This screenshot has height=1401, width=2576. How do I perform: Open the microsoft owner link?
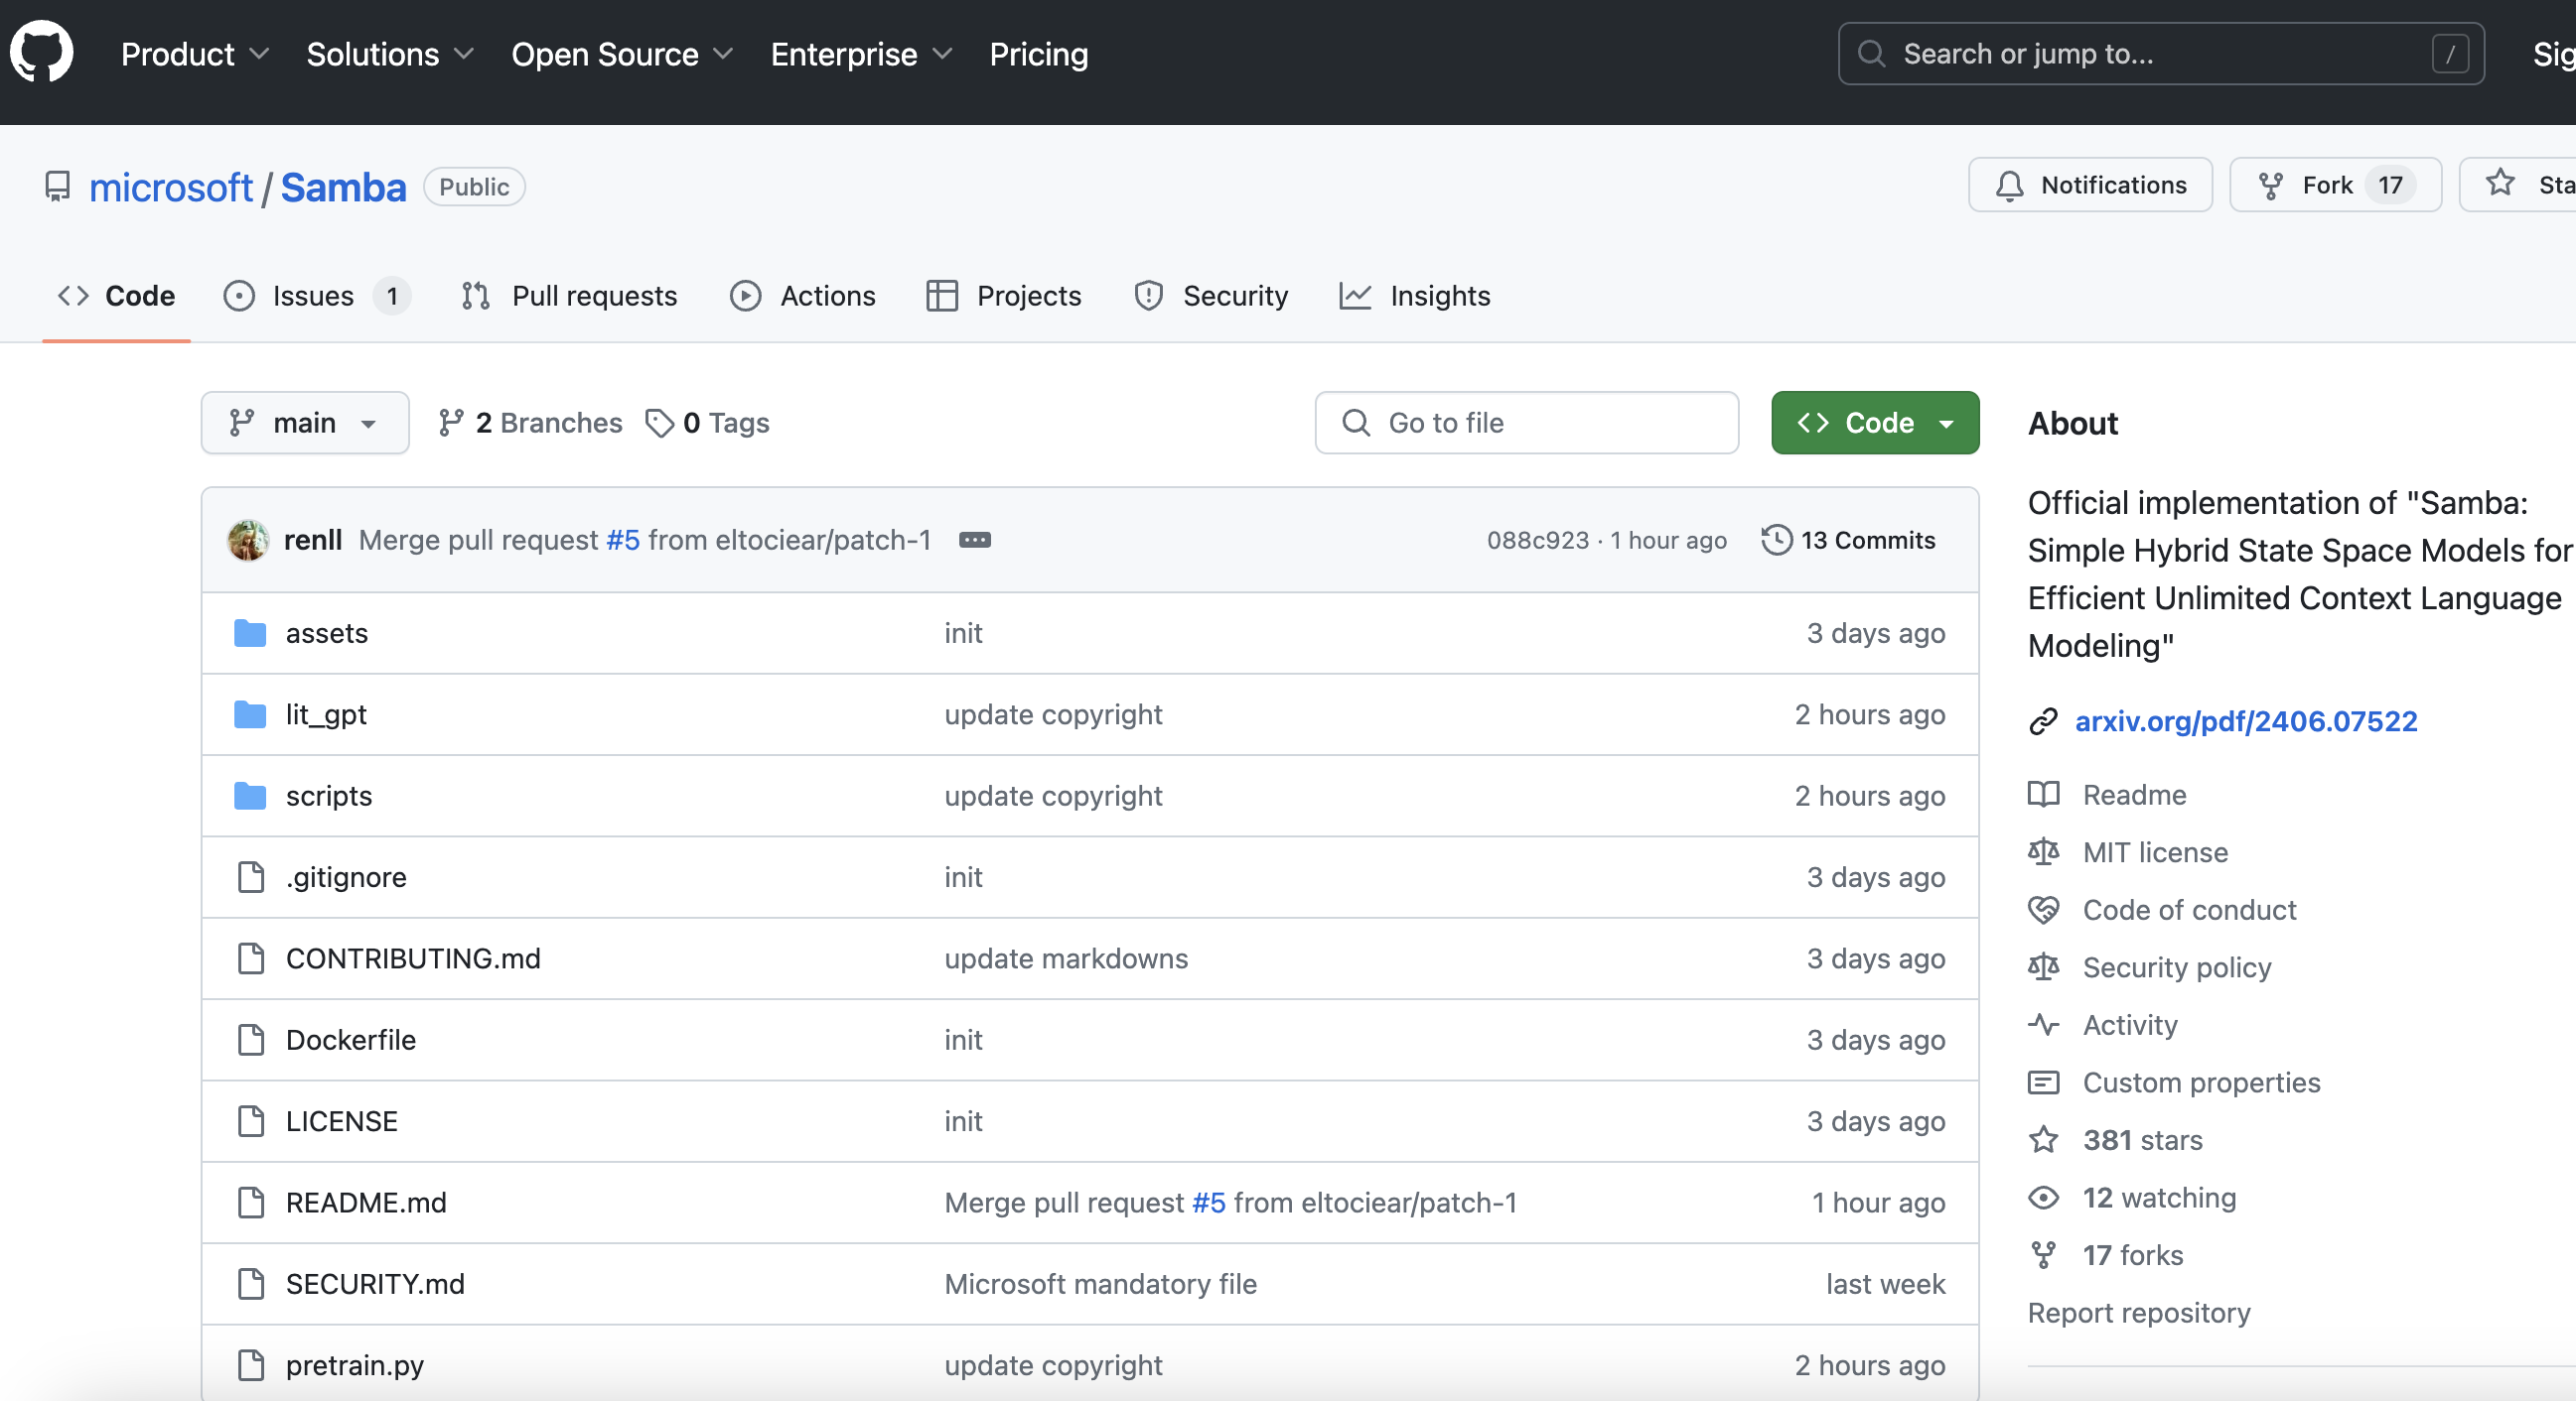click(171, 187)
